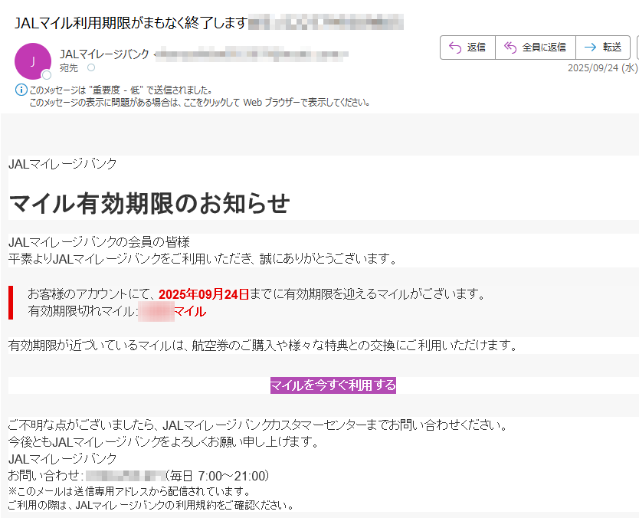Click the red 2025年09月24日 expiry date
The width and height of the screenshot is (639, 518).
pyautogui.click(x=204, y=293)
